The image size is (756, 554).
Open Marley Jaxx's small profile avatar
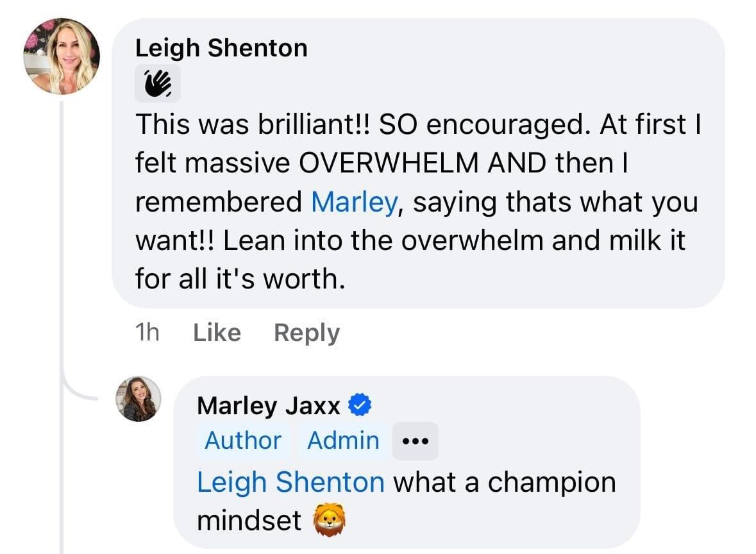[x=139, y=399]
